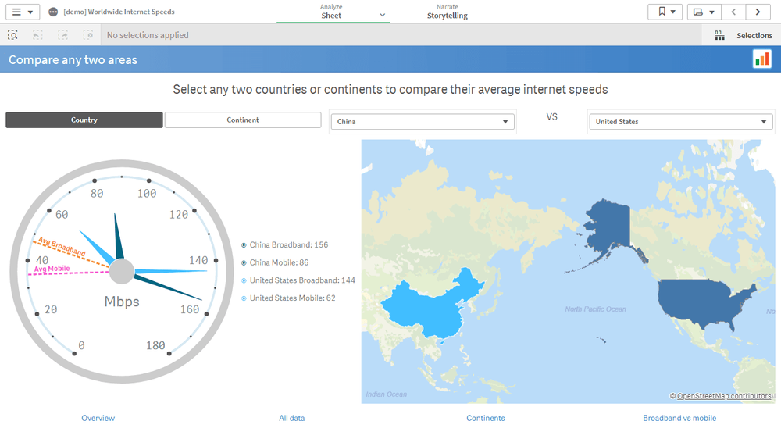Click the bar chart icon in header
This screenshot has height=439, width=781.
(x=761, y=59)
